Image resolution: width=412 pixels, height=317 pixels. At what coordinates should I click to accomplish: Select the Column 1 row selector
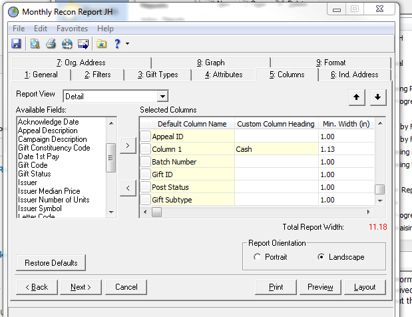tap(145, 149)
